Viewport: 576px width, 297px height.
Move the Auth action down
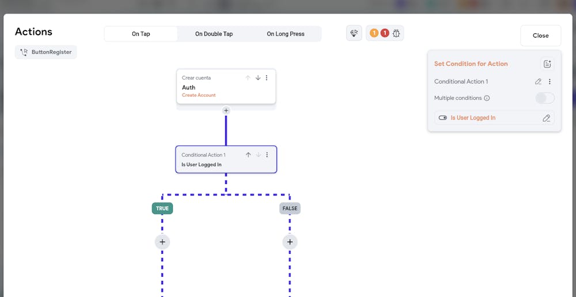pos(258,78)
